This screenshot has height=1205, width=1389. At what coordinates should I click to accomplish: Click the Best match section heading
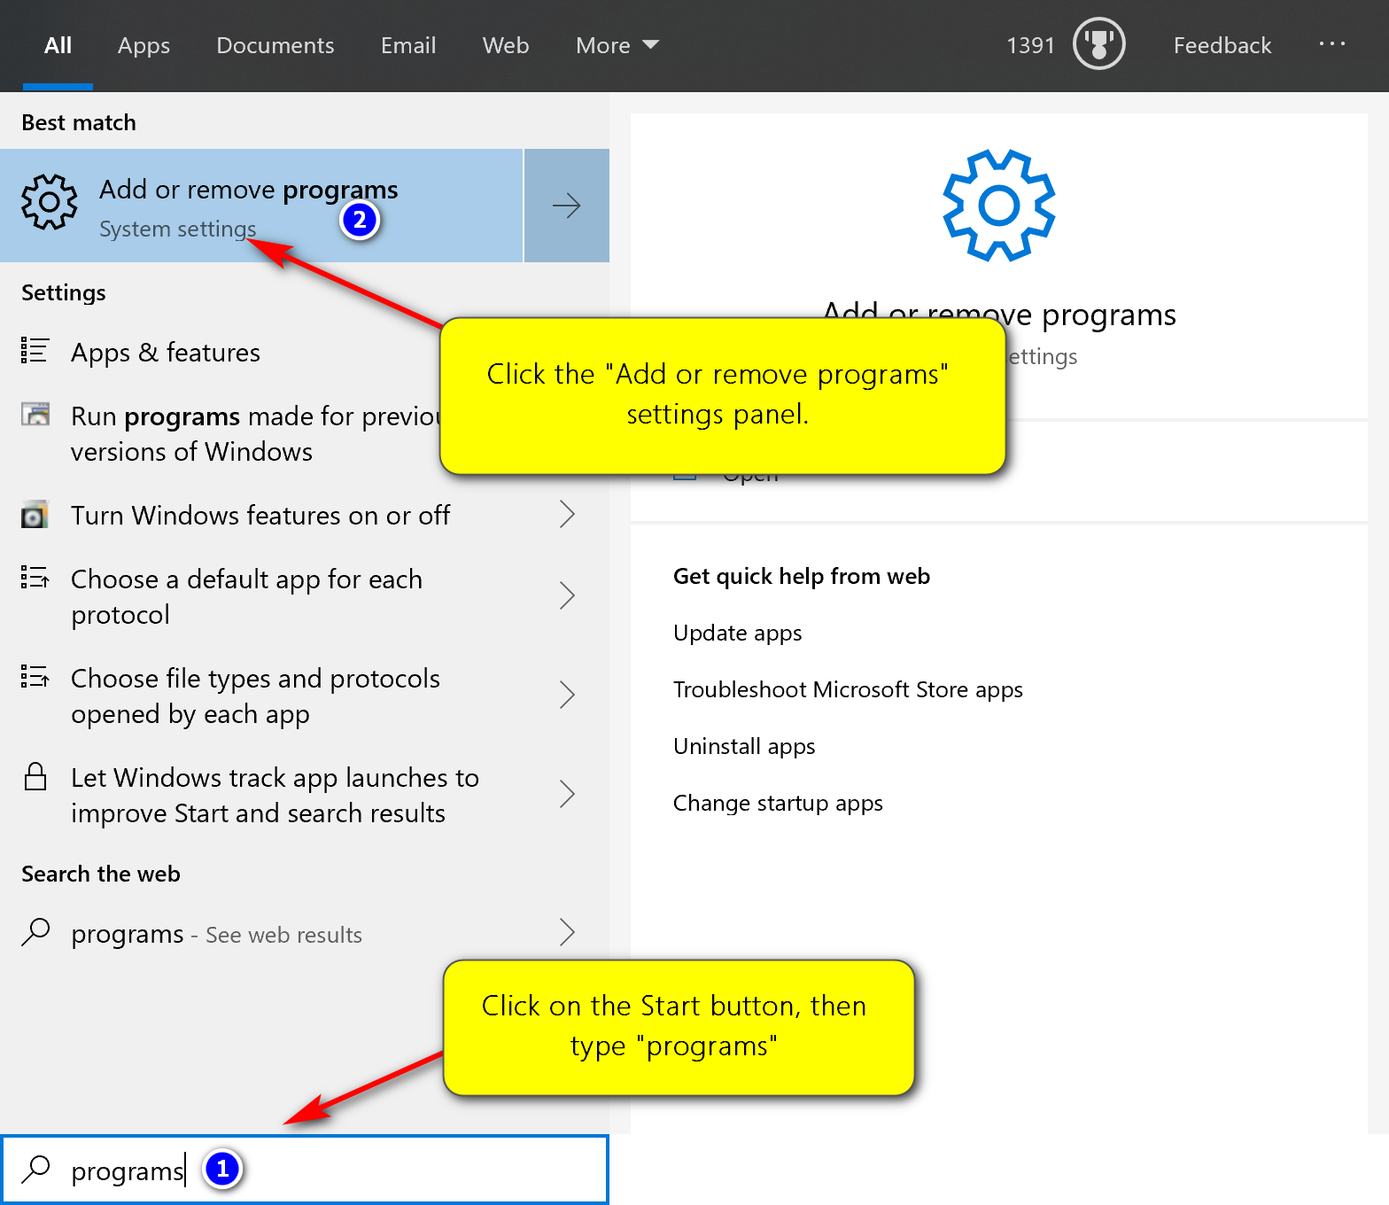coord(79,122)
